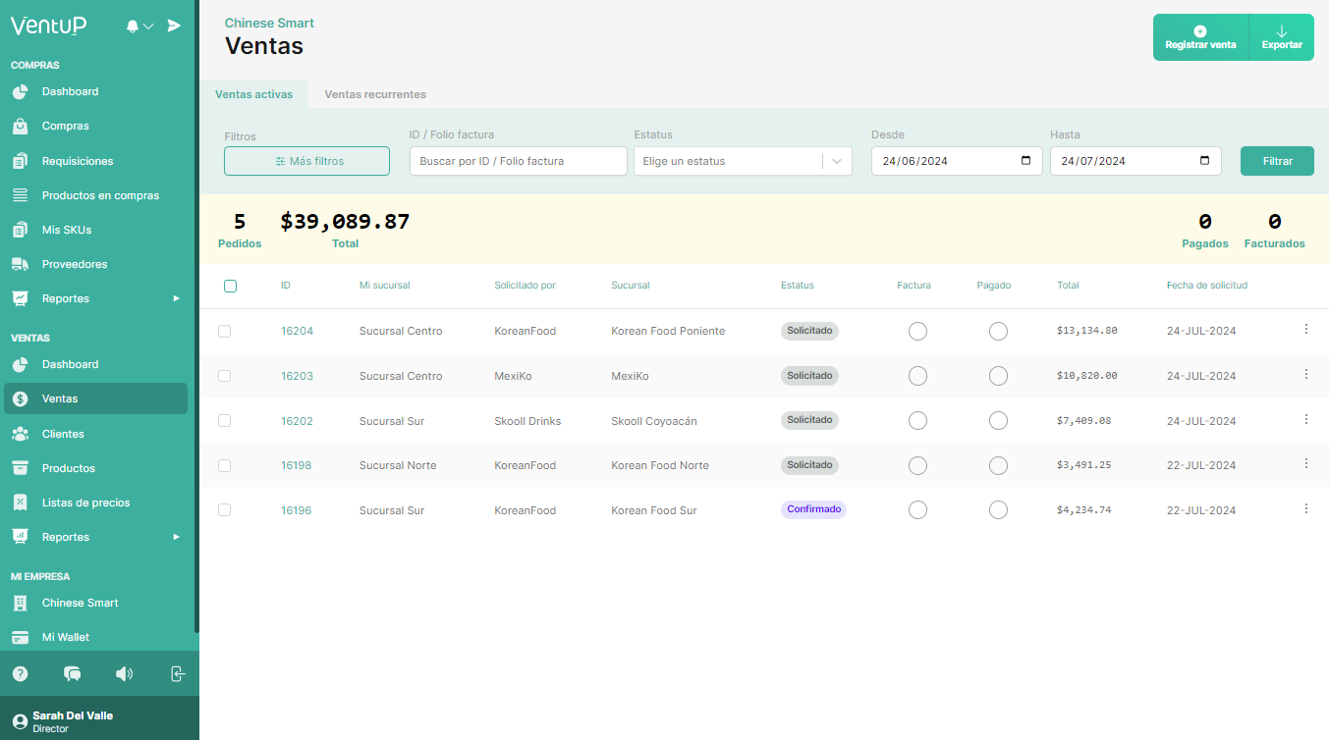The height and width of the screenshot is (740, 1329).
Task: Click the speaker announcements icon
Action: (x=124, y=673)
